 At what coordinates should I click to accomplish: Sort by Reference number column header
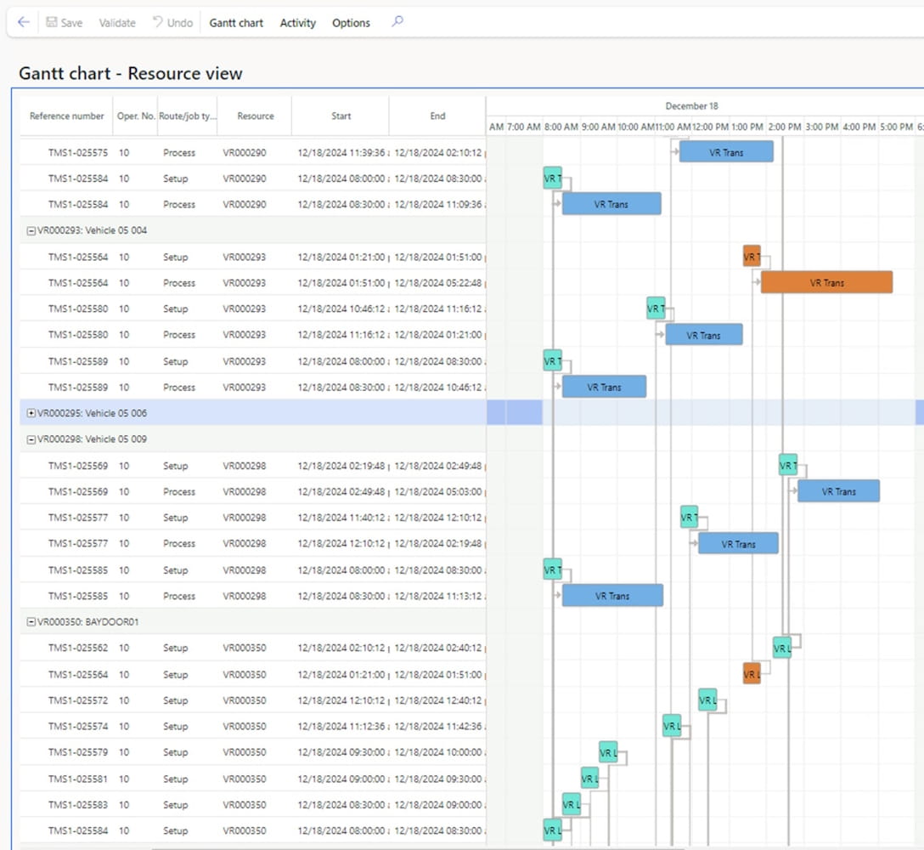[x=66, y=116]
